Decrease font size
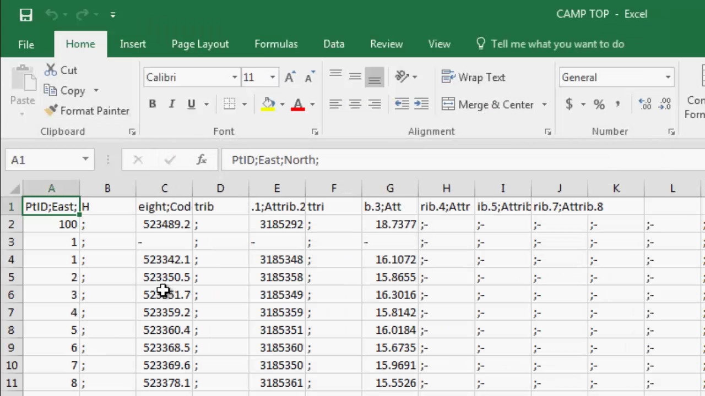Image resolution: width=705 pixels, height=396 pixels. click(309, 78)
